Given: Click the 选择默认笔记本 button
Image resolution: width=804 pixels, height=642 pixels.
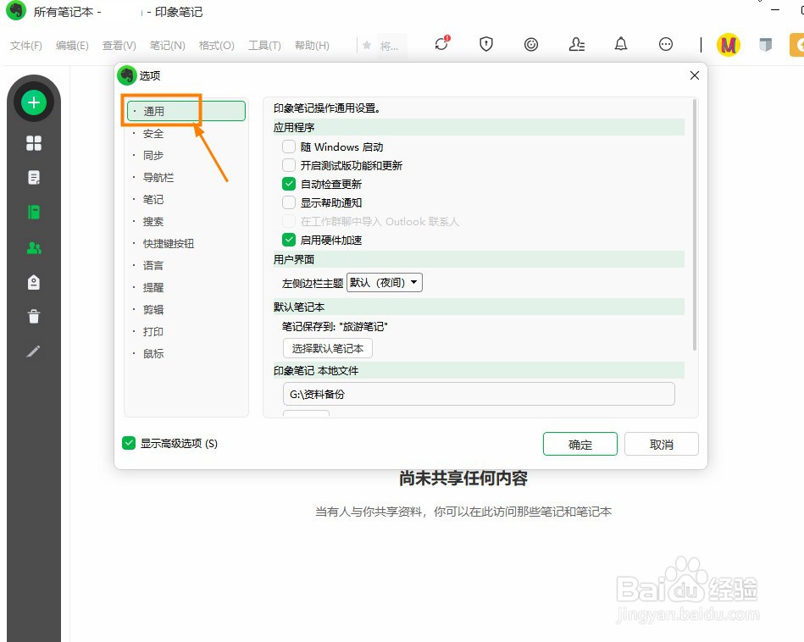Looking at the screenshot, I should 328,347.
